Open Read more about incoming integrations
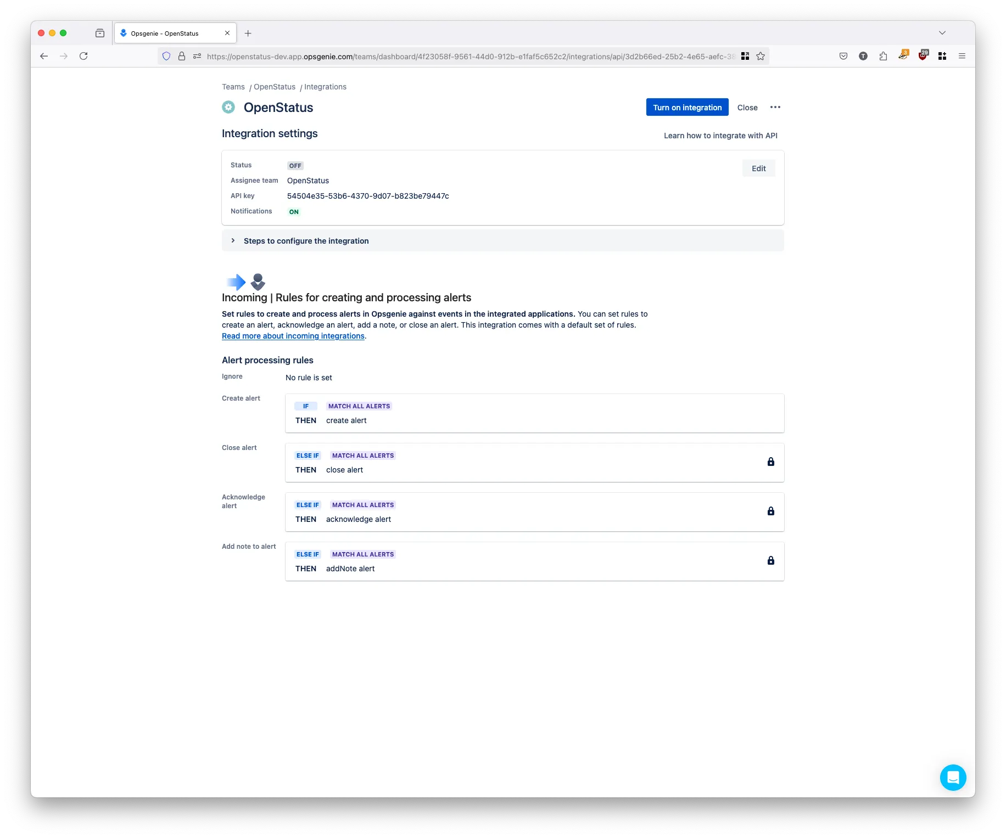 [x=293, y=336]
